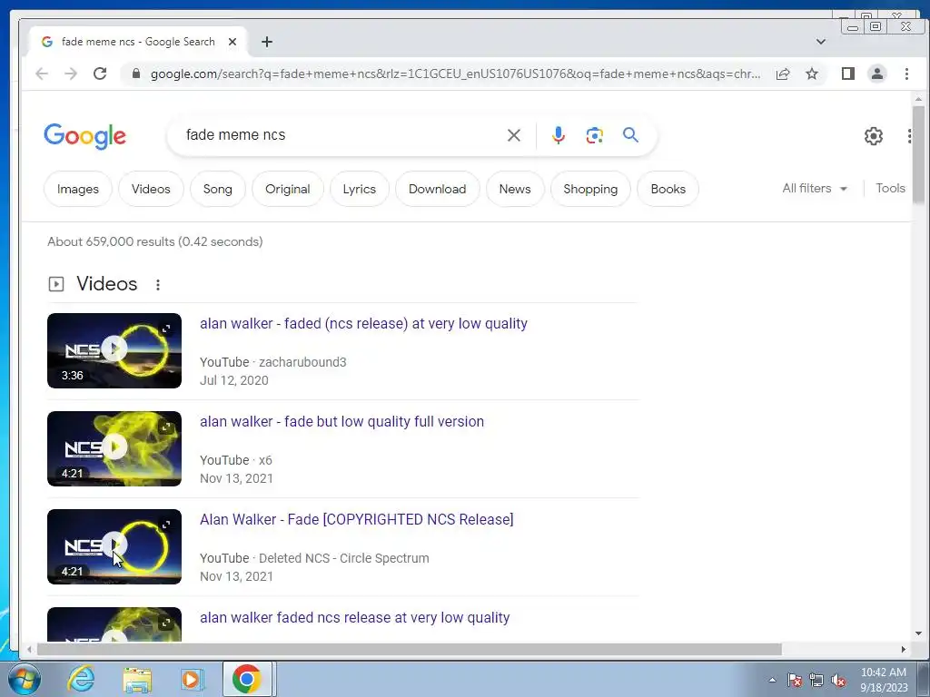Go back using the back arrow
The image size is (930, 697).
point(42,74)
